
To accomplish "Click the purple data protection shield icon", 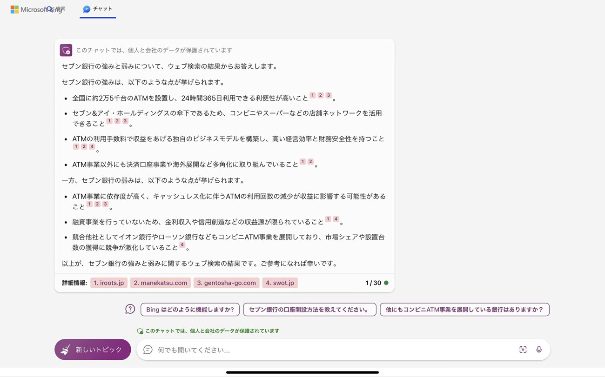I will (x=66, y=50).
